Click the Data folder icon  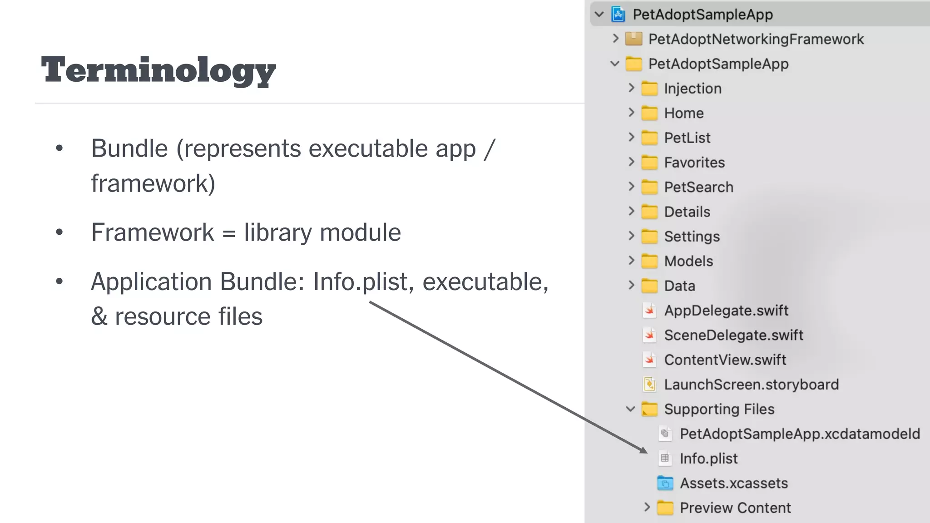tap(649, 286)
